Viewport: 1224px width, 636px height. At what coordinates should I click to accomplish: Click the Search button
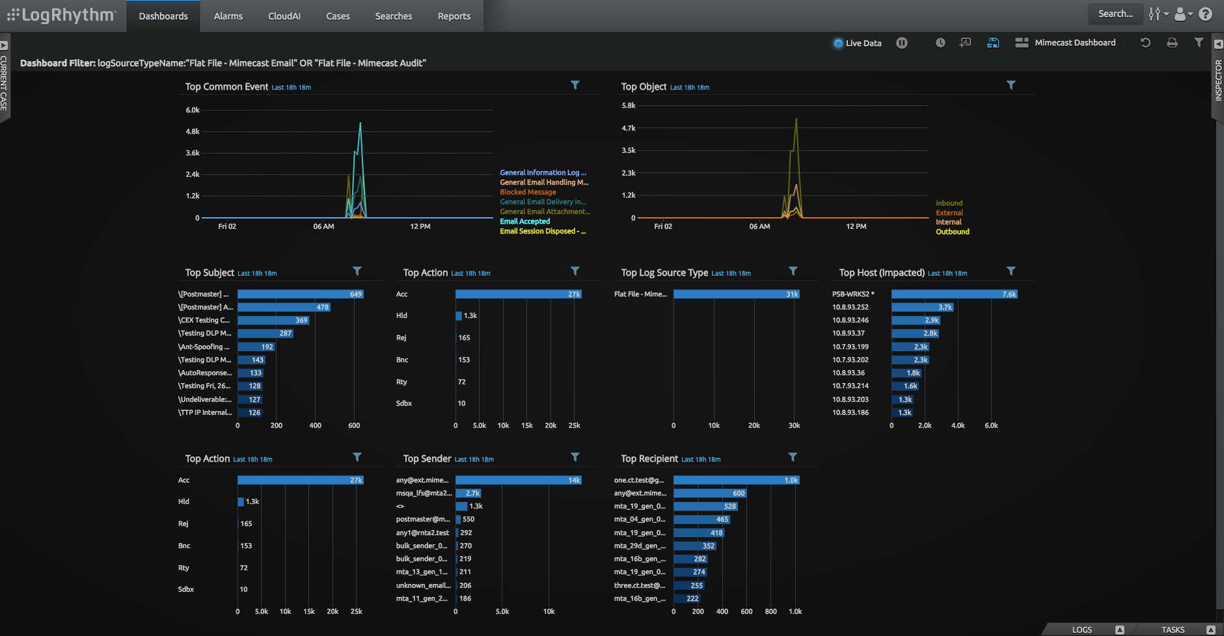[1115, 13]
